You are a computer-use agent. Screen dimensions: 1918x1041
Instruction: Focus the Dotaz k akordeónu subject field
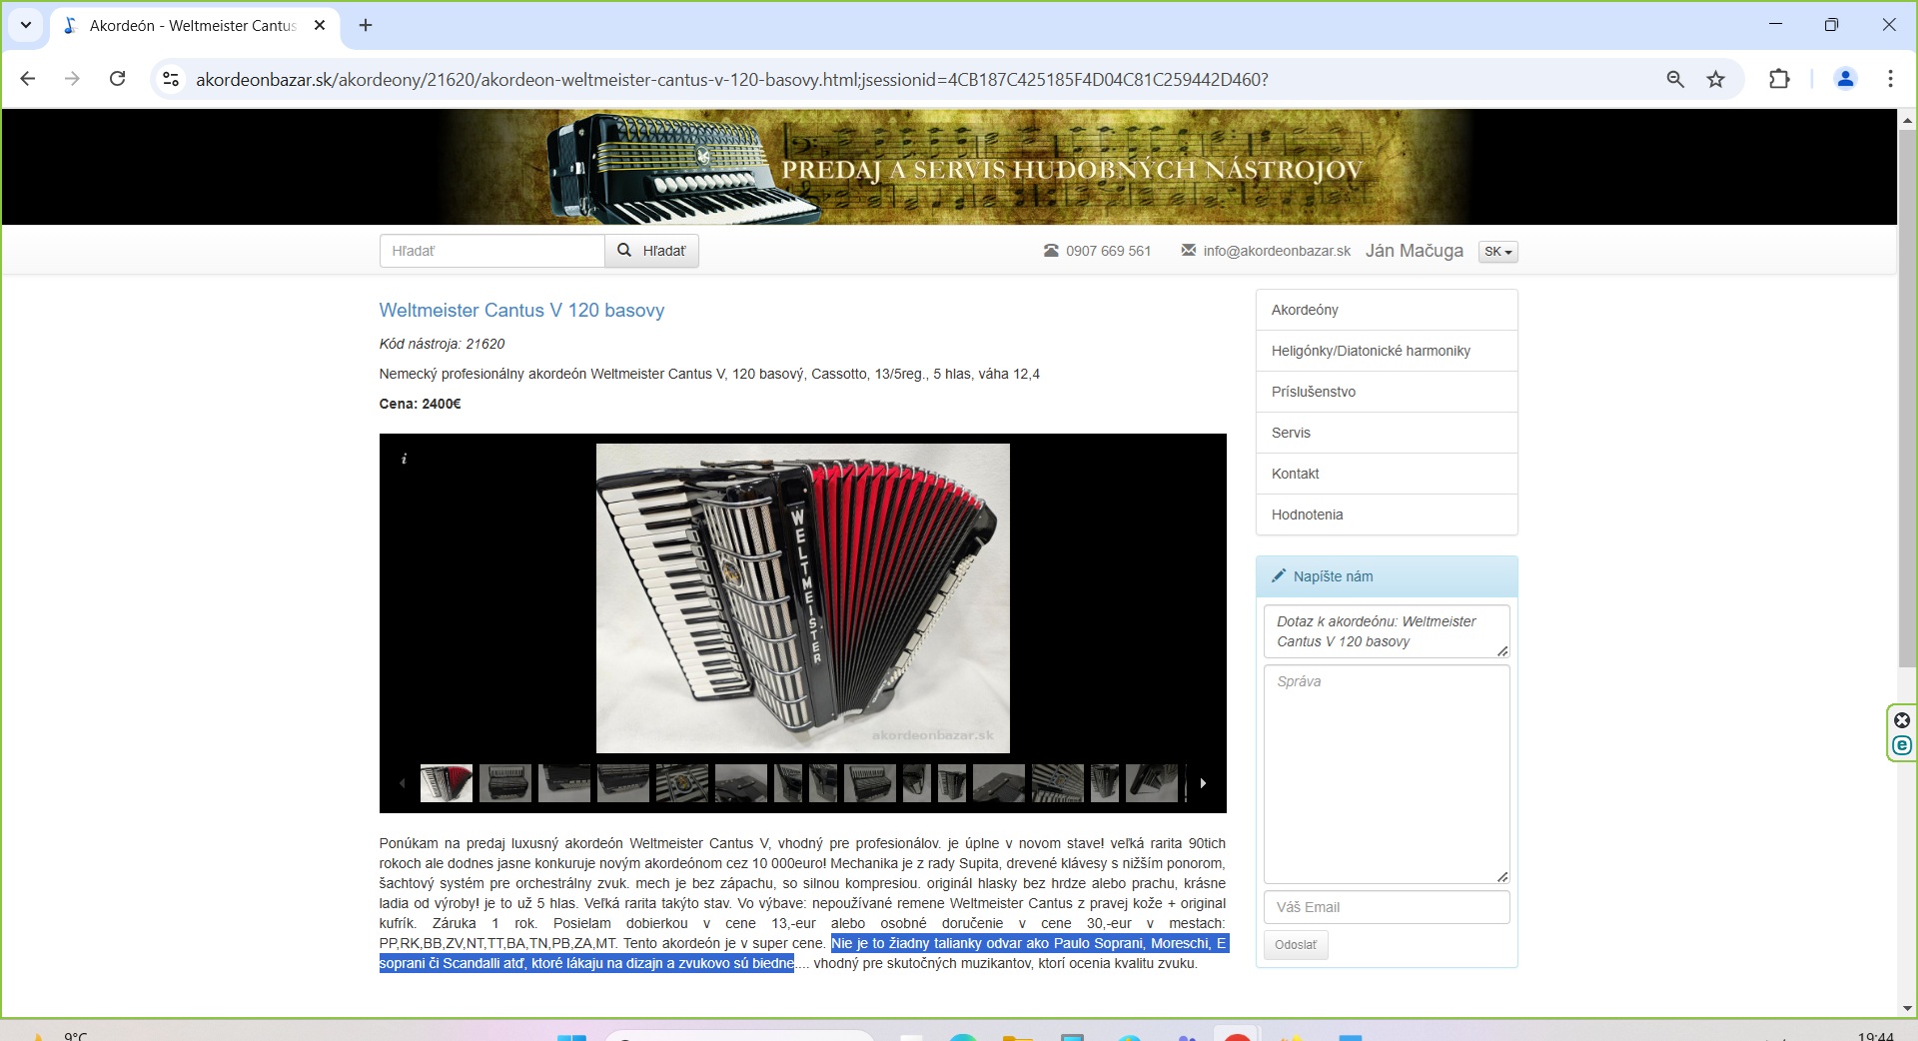point(1387,631)
